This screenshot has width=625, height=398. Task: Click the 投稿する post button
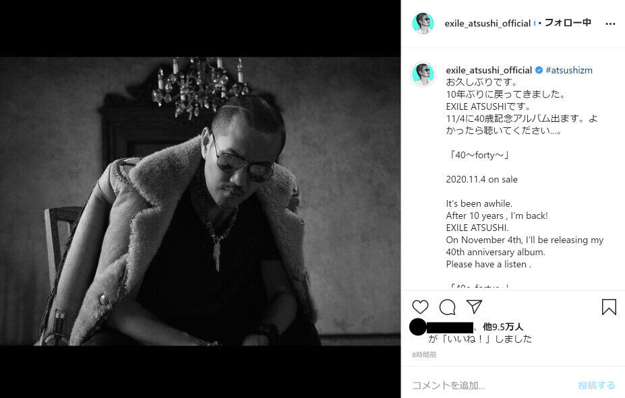tap(596, 385)
